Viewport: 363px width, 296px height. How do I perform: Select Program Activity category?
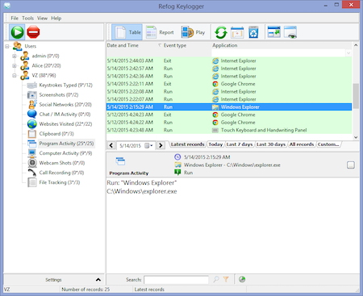(x=66, y=144)
